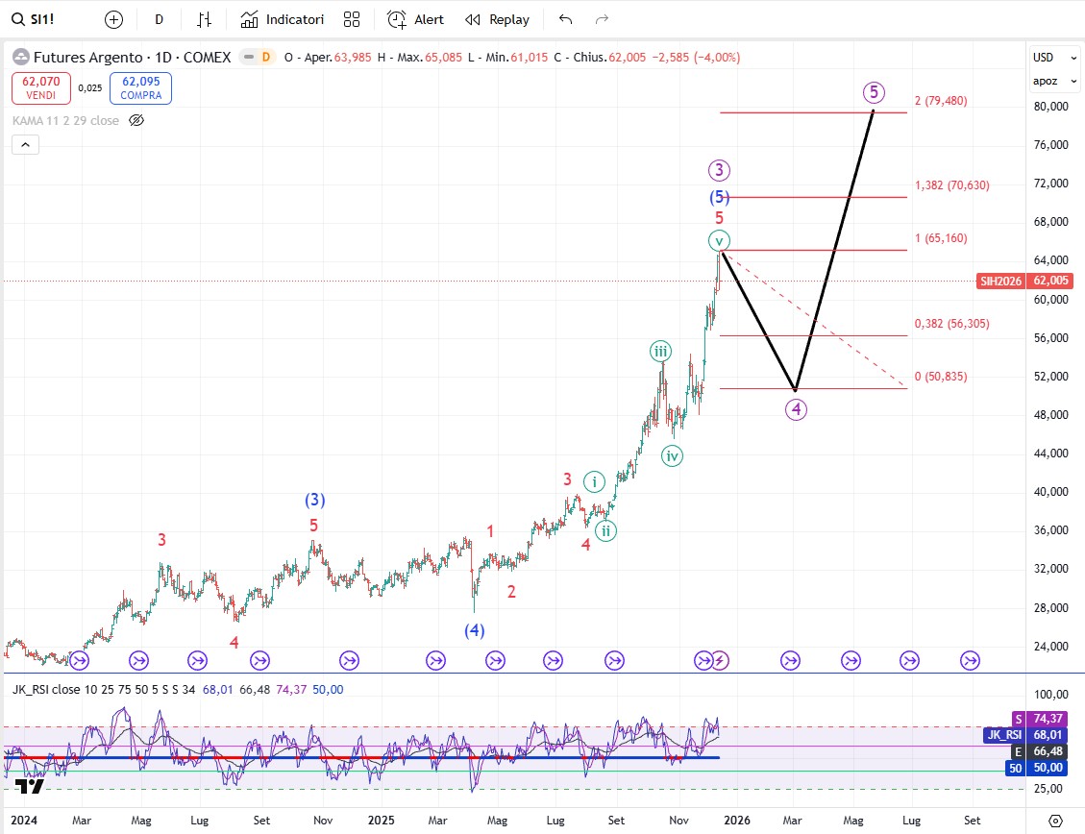The image size is (1085, 834).
Task: Start bar Replay mode
Action: [497, 19]
